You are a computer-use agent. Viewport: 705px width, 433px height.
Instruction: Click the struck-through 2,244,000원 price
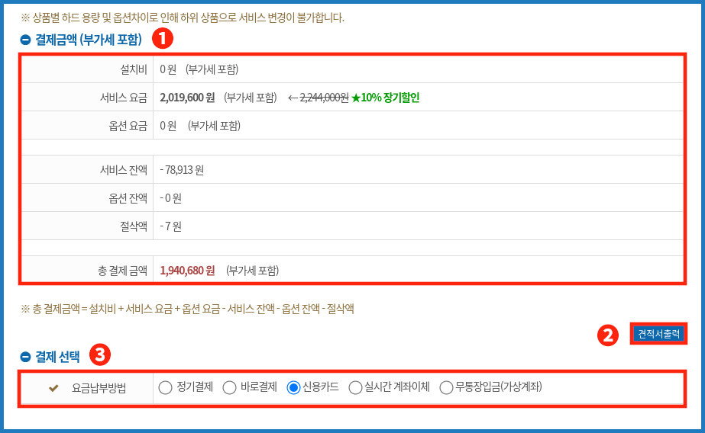coord(324,98)
